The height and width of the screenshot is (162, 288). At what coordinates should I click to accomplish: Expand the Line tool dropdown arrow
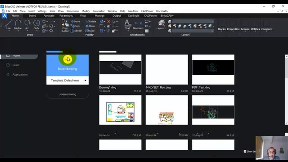[x=9, y=31]
